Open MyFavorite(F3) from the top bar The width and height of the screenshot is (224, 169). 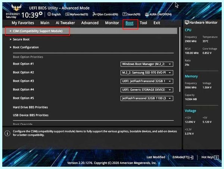(x=77, y=14)
